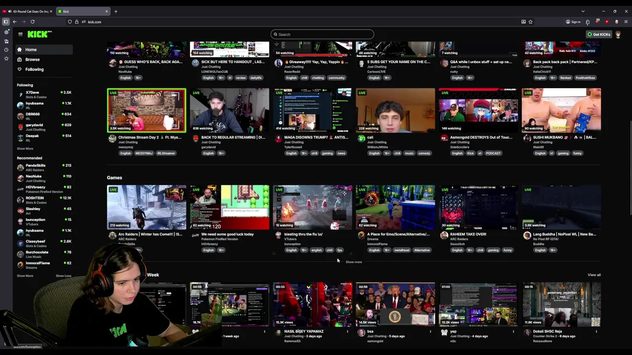The height and width of the screenshot is (355, 632).
Task: Open the browser extensions icon
Action: pos(588,22)
